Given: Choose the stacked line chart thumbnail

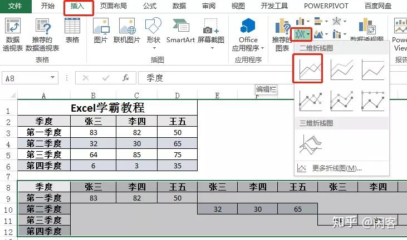Looking at the screenshot, I should 341,69.
